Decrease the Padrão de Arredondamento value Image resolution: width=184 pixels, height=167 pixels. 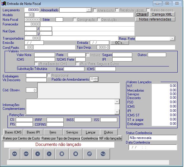click(96, 80)
